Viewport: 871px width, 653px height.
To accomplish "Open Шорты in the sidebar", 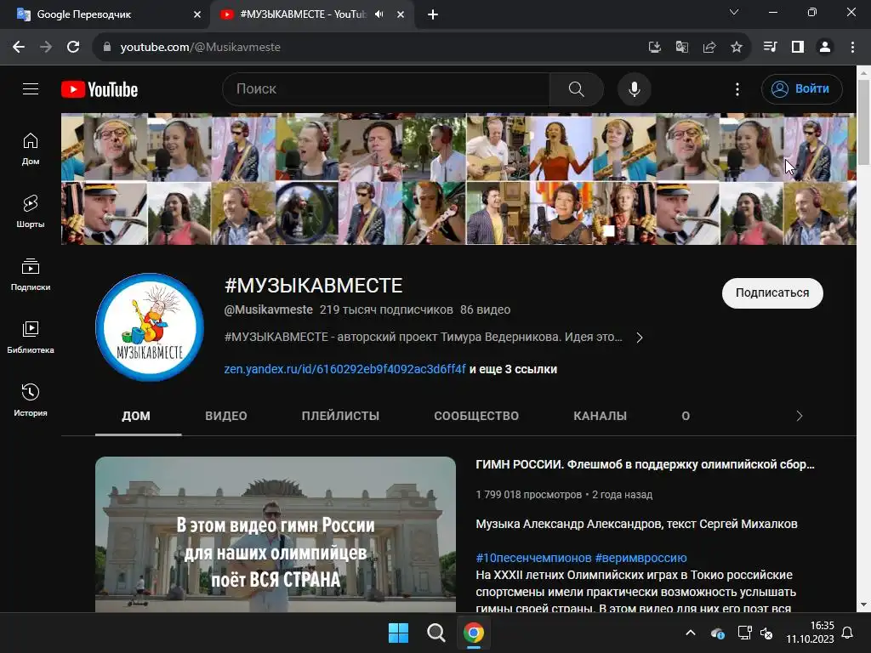I will (x=31, y=212).
